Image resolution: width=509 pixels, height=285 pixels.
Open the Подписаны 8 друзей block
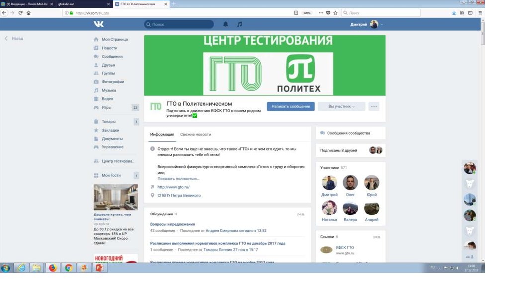pos(350,150)
